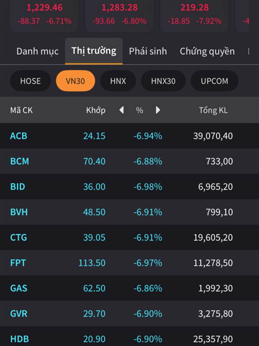Select the Thị trường tab
This screenshot has height=346, width=259.
(94, 51)
